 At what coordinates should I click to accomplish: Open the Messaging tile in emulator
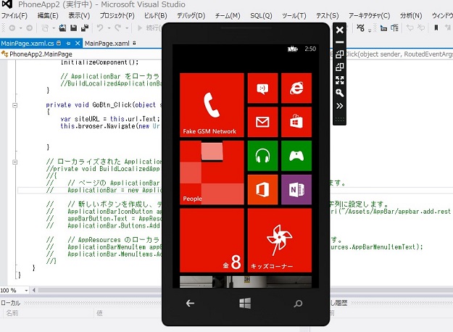pos(262,88)
